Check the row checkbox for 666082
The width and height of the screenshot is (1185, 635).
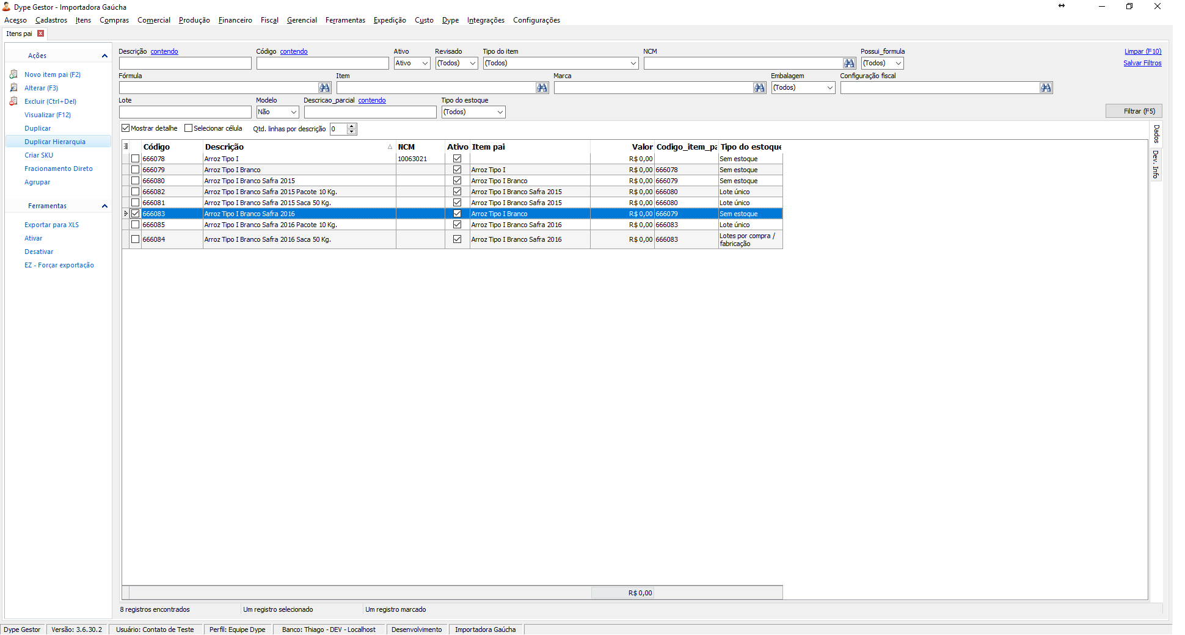136,192
